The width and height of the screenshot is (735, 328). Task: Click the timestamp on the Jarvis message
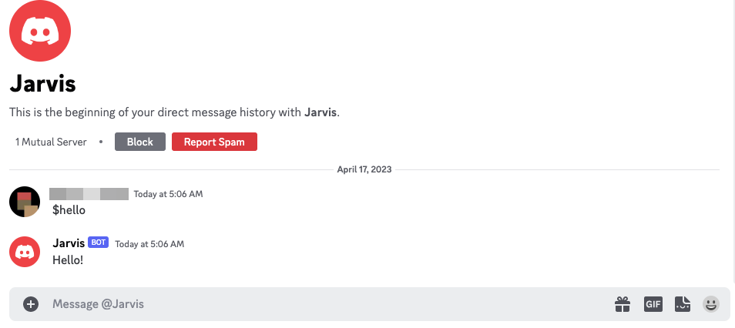tap(149, 244)
